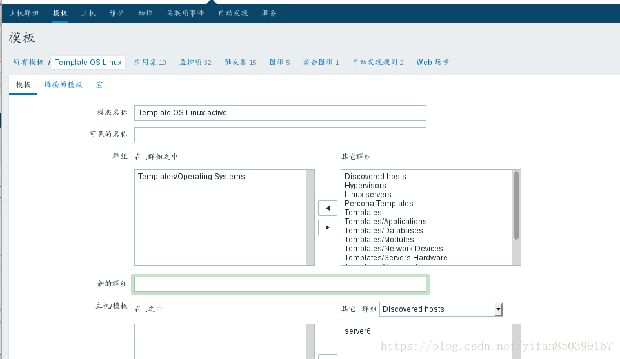Open Web 场景 link
The image size is (620, 359).
pyautogui.click(x=433, y=62)
